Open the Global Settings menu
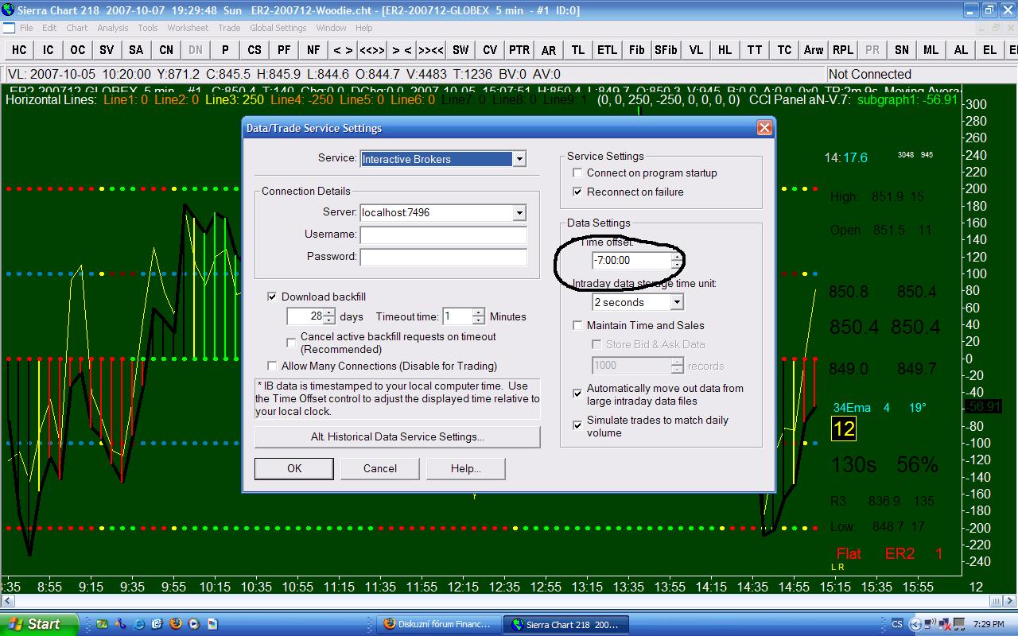The width and height of the screenshot is (1018, 636). [278, 28]
